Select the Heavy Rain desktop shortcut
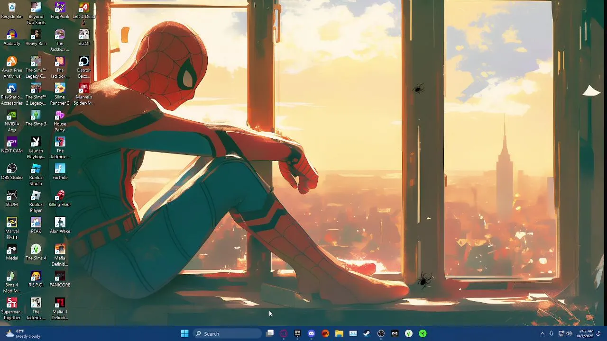The height and width of the screenshot is (341, 607). tap(36, 37)
